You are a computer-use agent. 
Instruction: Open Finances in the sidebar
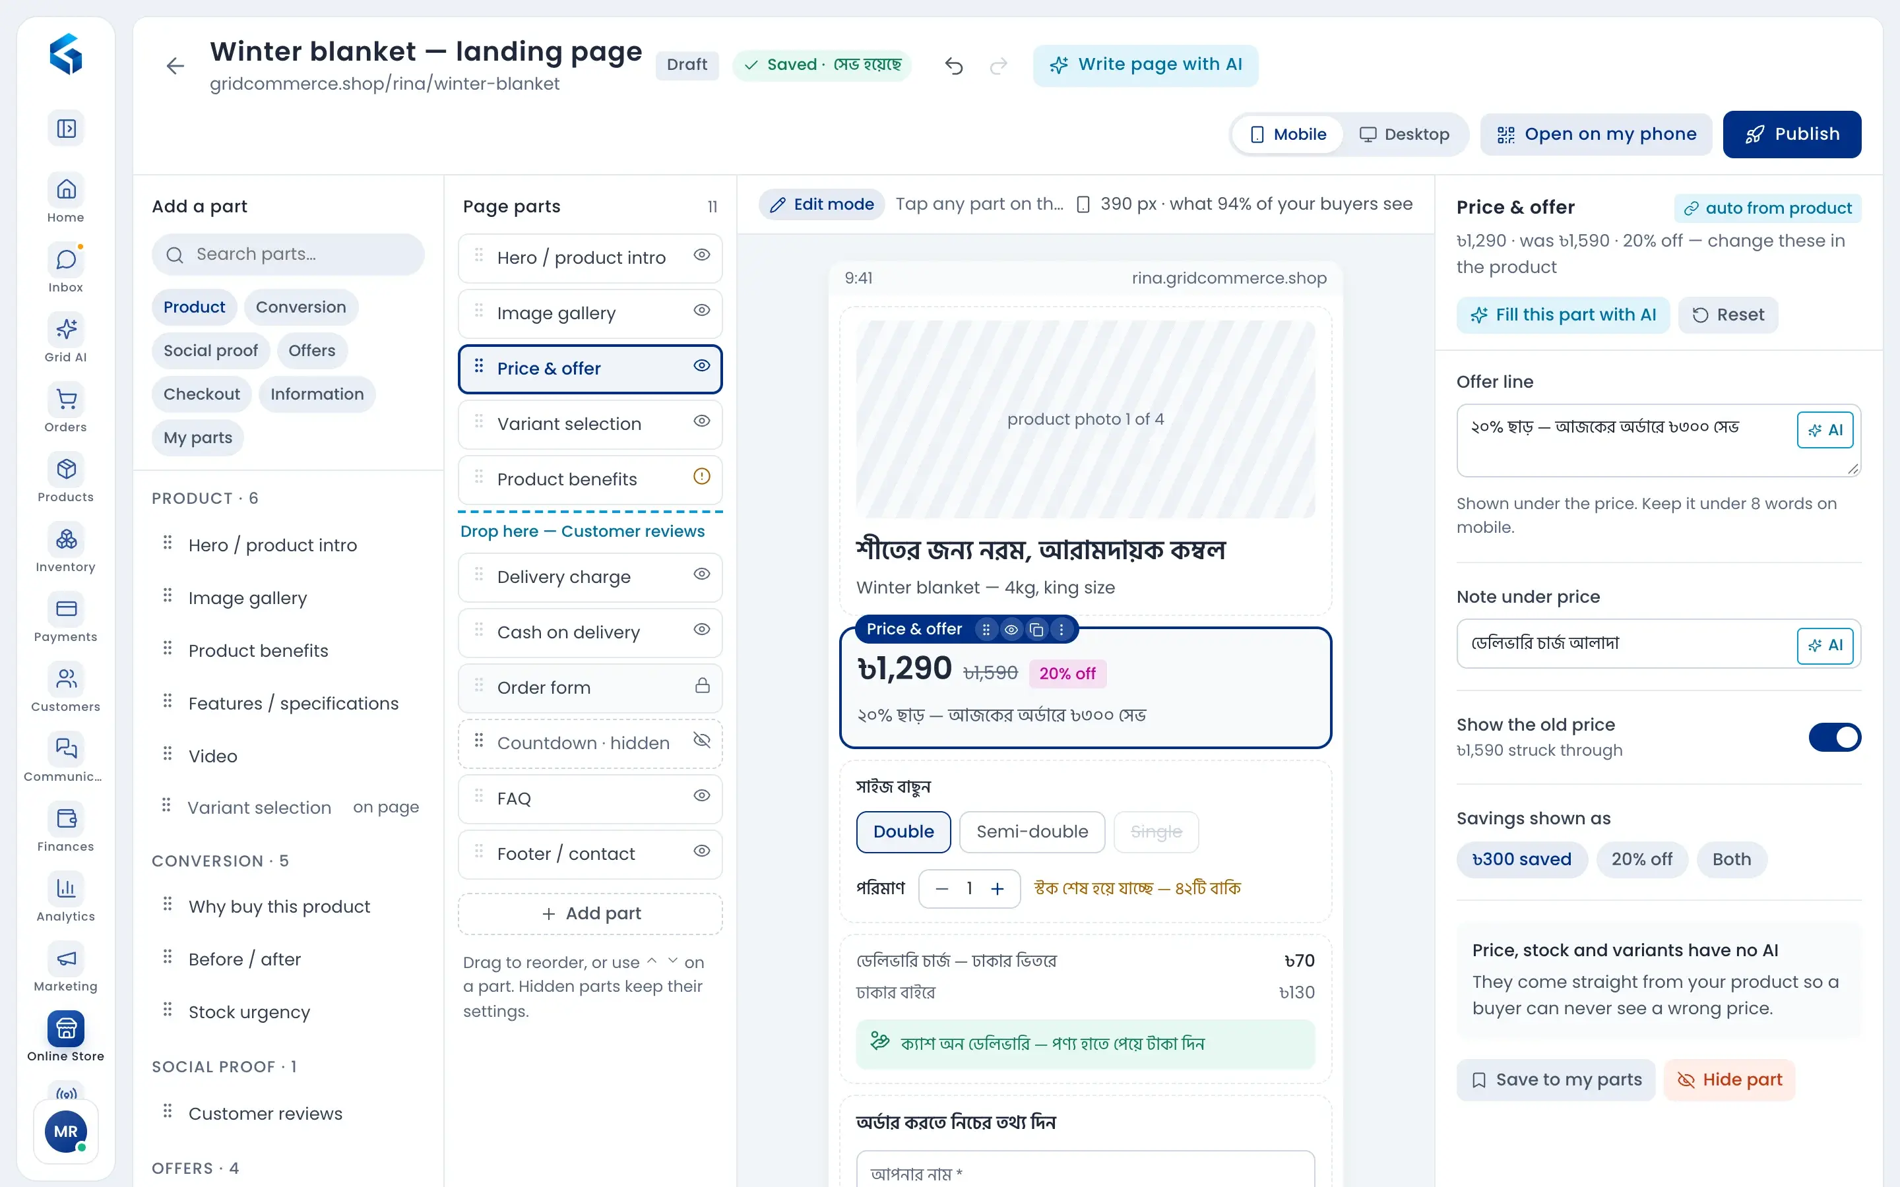click(x=65, y=828)
